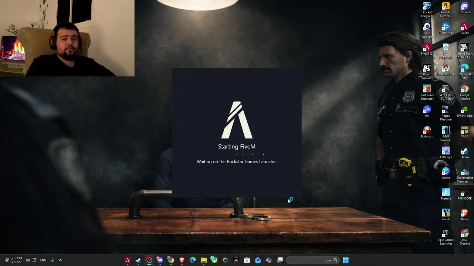The image size is (474, 266).
Task: Open the Google Chrome desktop shortcut
Action: (464, 92)
